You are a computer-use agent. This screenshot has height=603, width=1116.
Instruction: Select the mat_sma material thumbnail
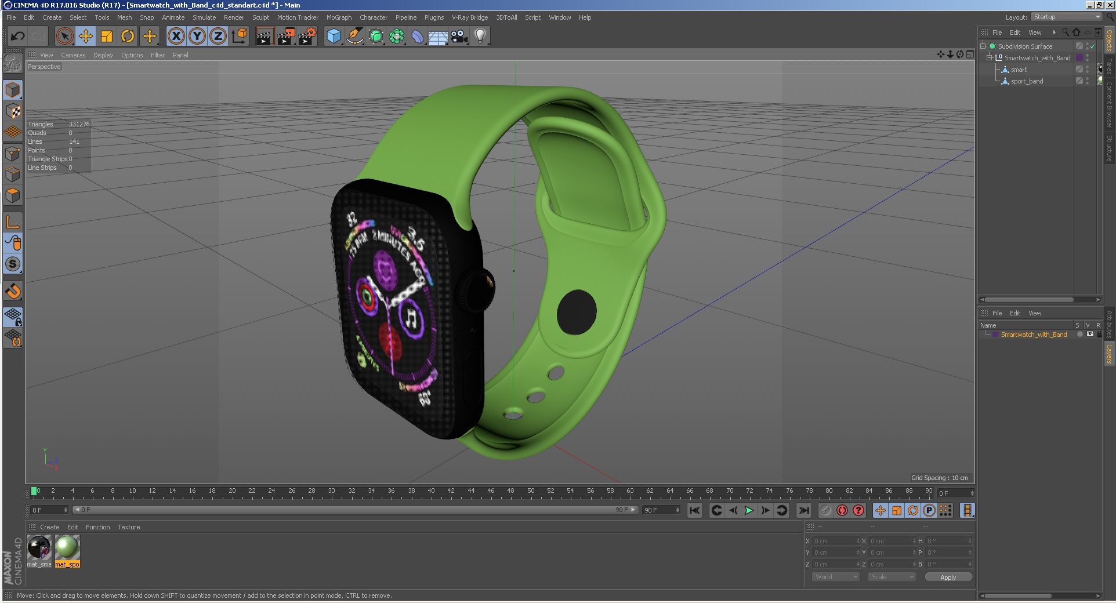pyautogui.click(x=39, y=548)
